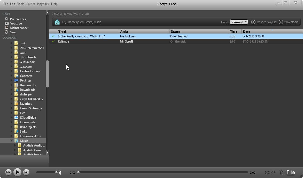The image size is (303, 178).
Task: Open the Mode dropdown set to Download
Action: [239, 22]
